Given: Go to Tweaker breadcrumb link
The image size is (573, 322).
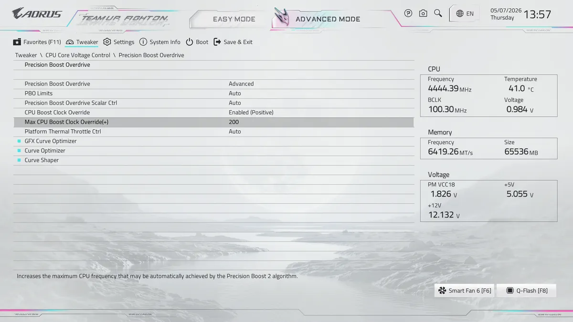Looking at the screenshot, I should [26, 55].
